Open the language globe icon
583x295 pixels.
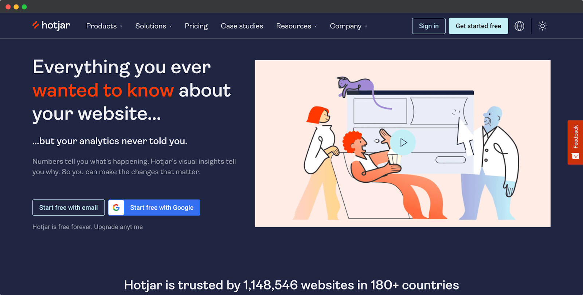(x=519, y=26)
